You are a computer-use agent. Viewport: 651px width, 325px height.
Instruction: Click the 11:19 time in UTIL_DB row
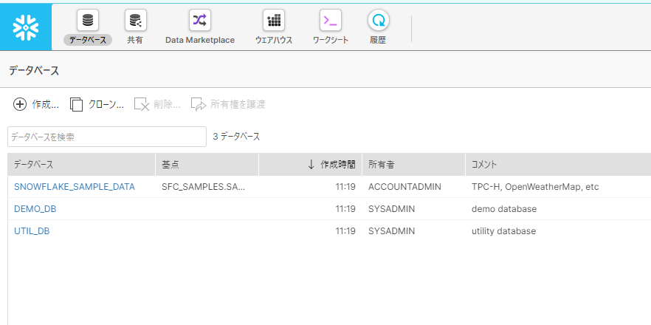point(345,230)
